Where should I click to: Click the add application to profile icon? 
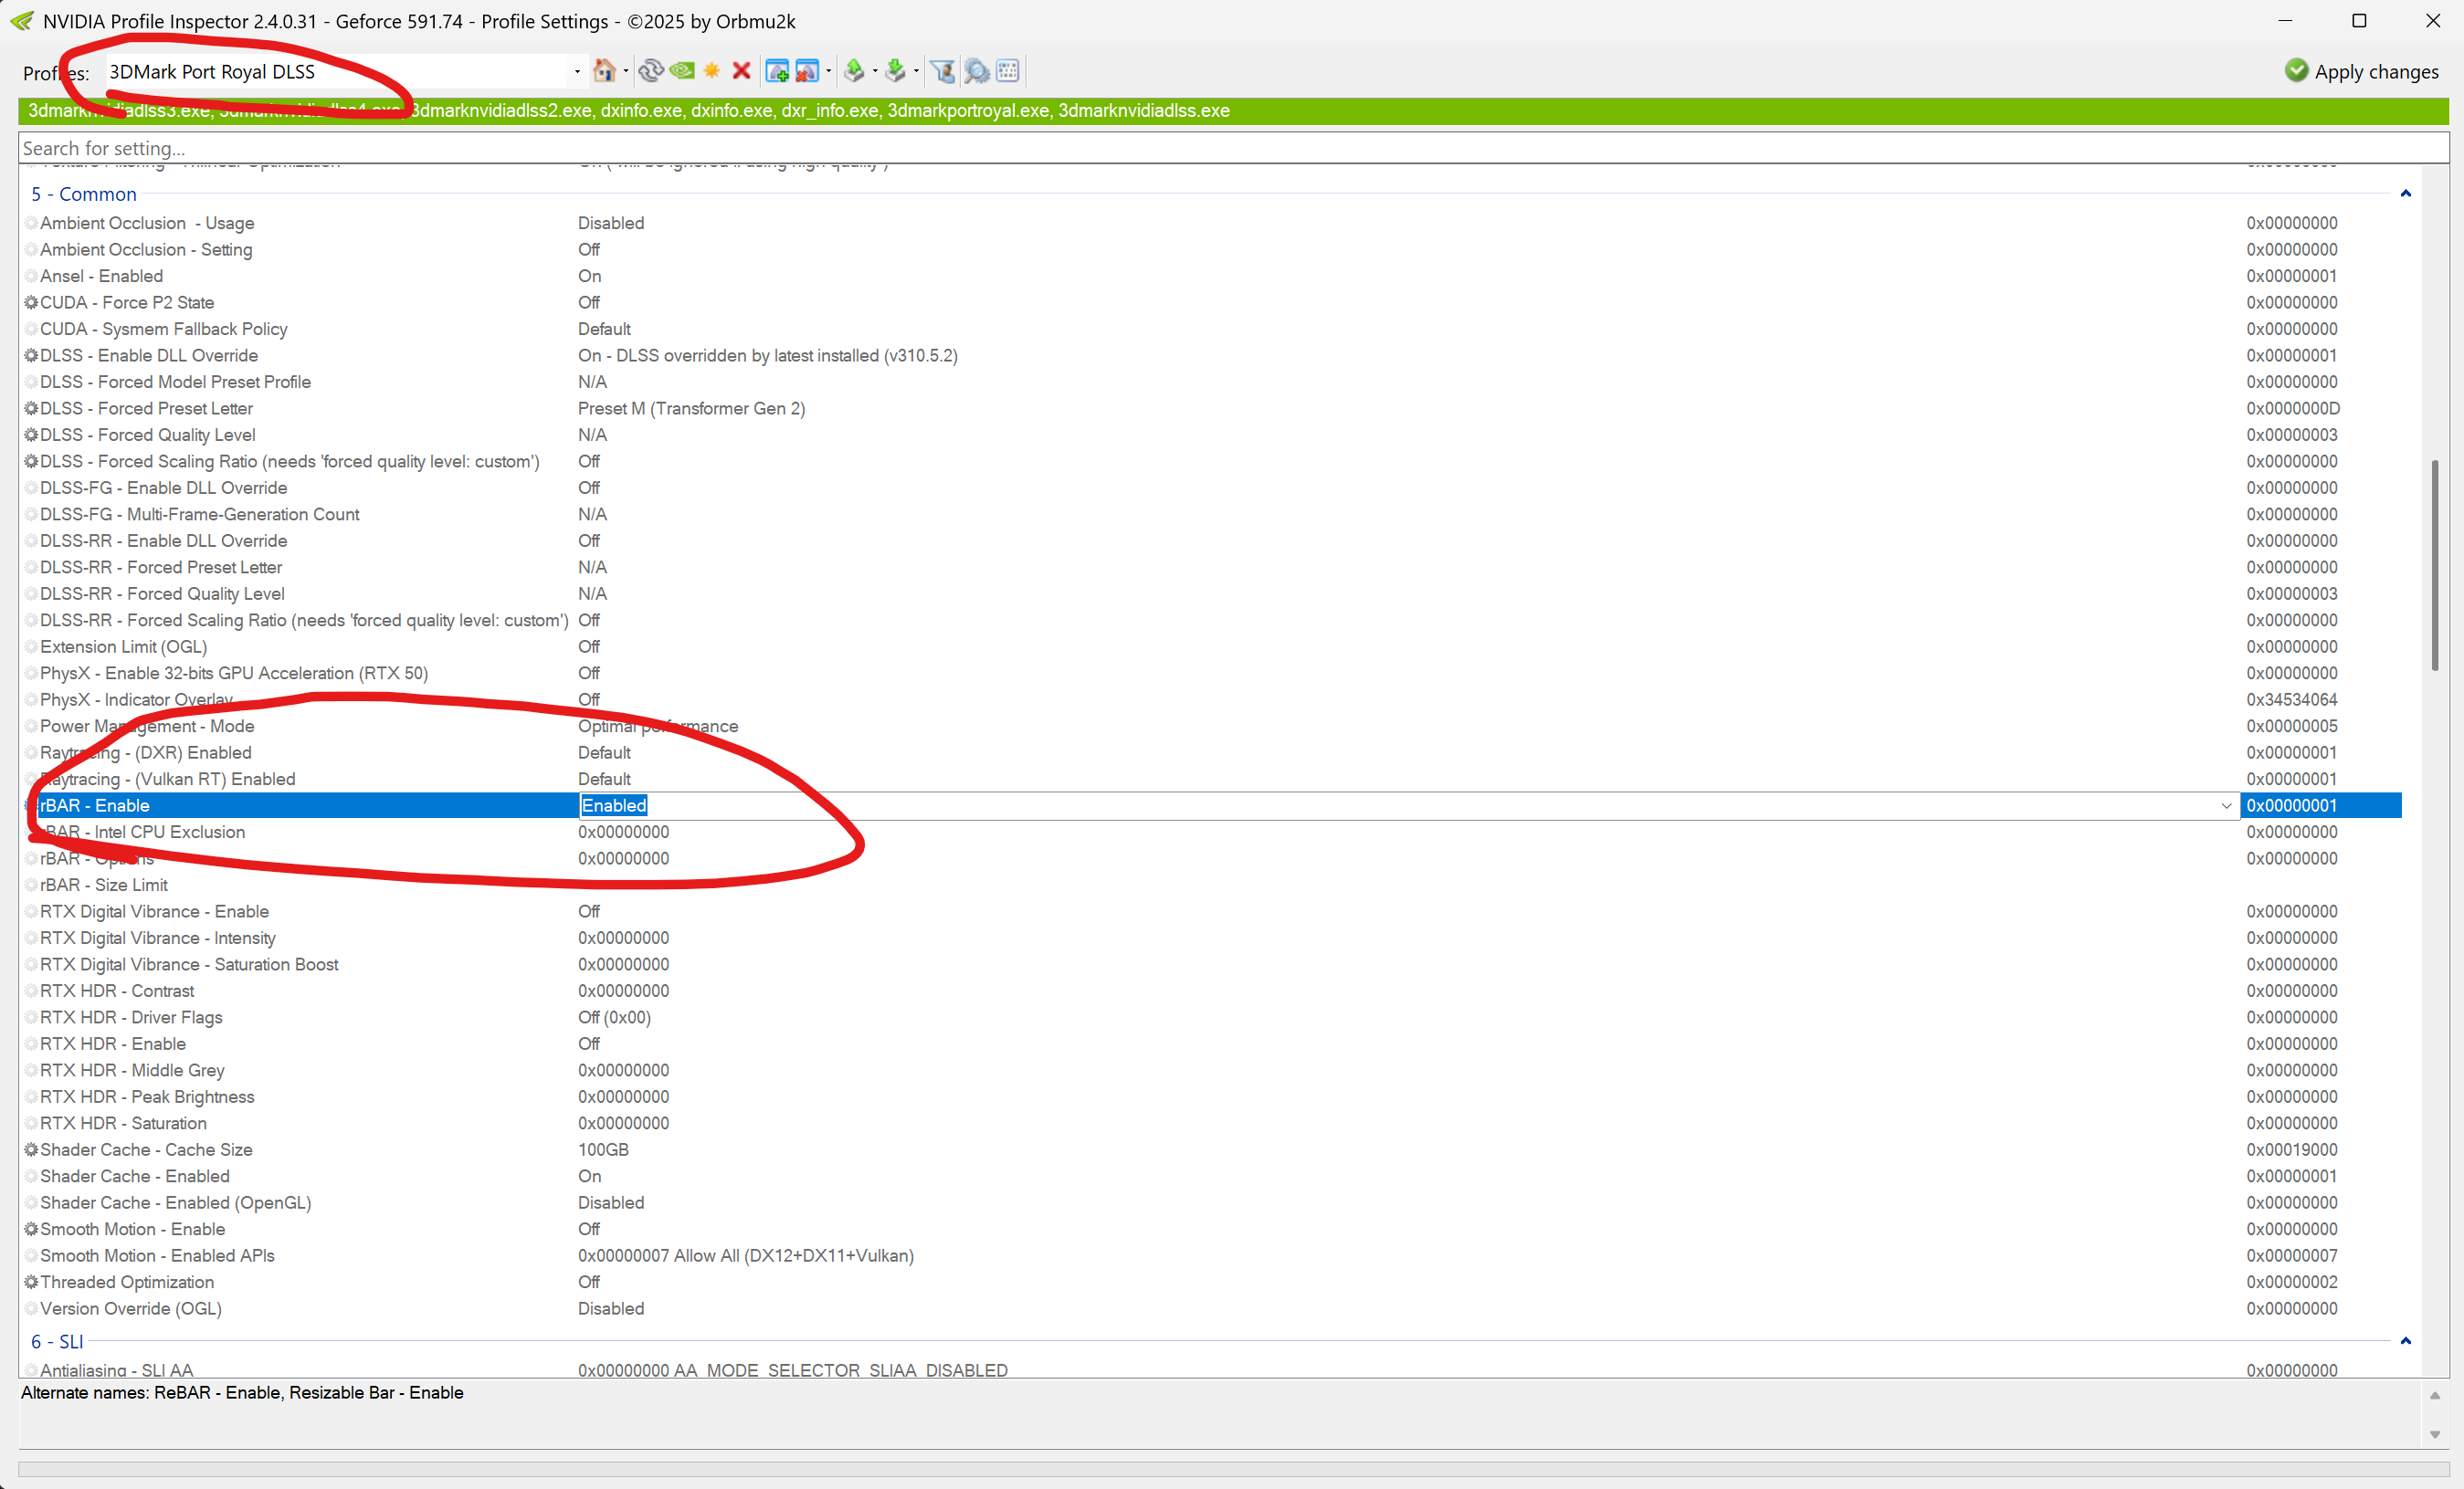[x=777, y=71]
